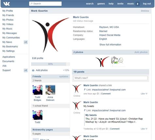Click the VK logo icon

tap(7, 4)
